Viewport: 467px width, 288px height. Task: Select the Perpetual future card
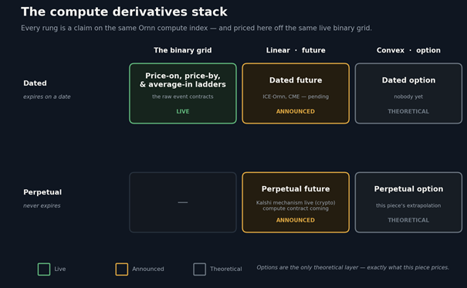[296, 202]
